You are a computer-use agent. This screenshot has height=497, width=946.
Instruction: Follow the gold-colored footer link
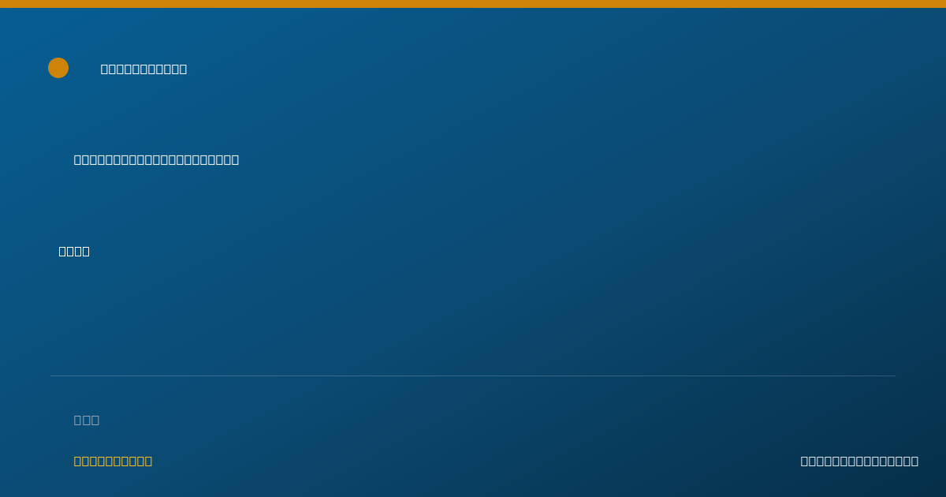click(113, 461)
